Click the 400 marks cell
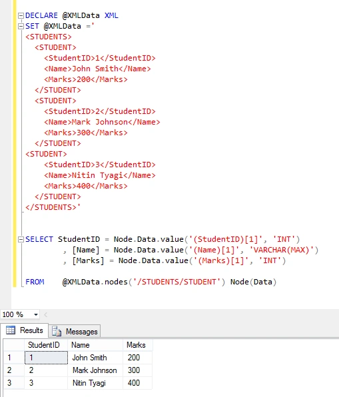The image size is (339, 397). 137,383
